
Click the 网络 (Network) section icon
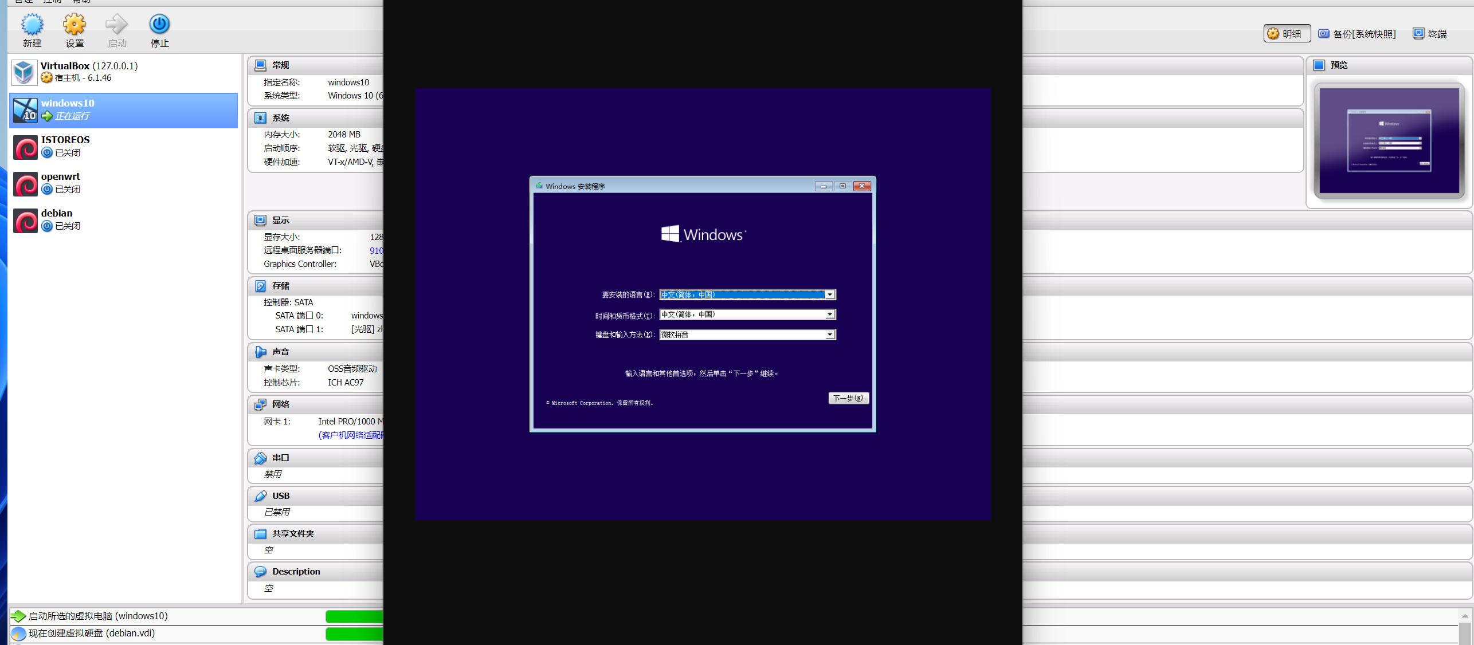[x=260, y=404]
